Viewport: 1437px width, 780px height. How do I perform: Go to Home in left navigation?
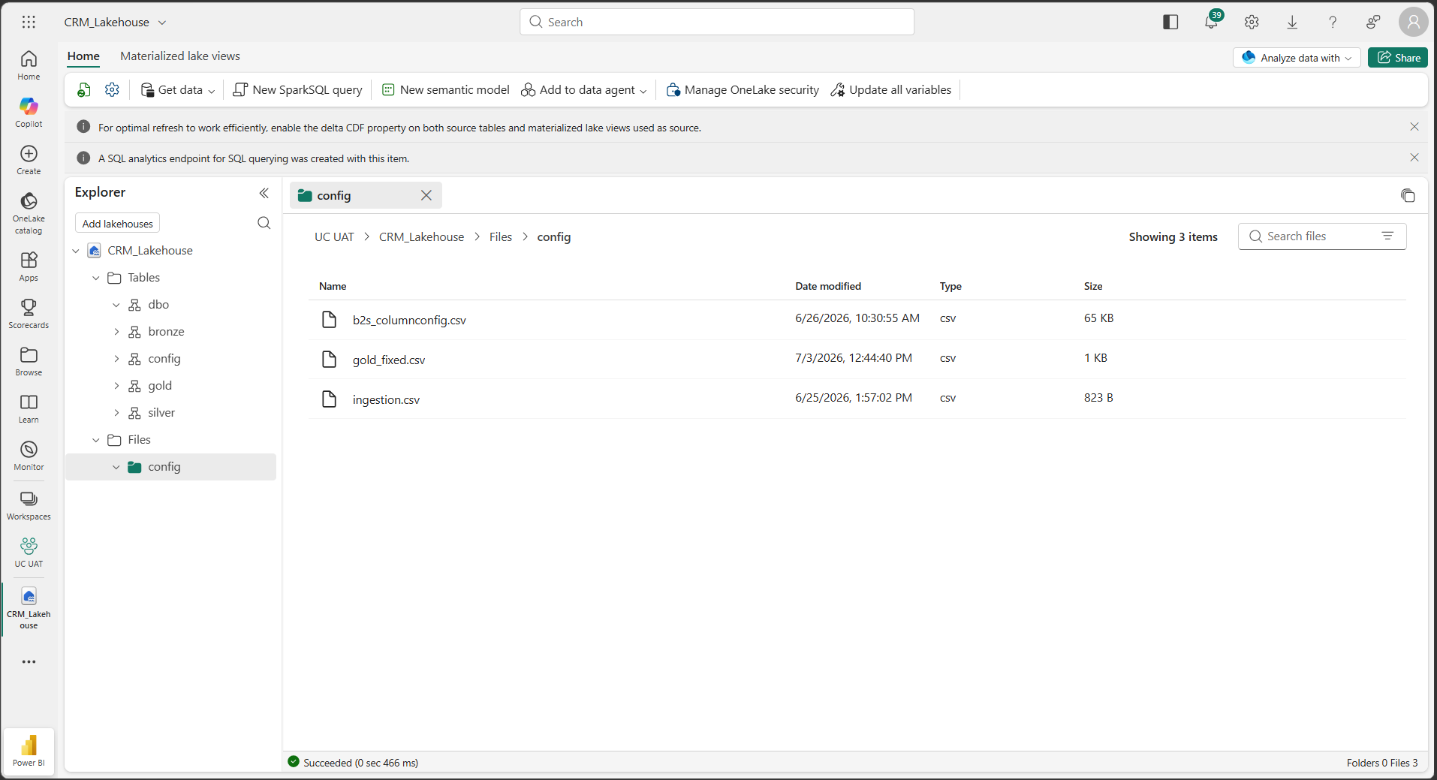29,65
